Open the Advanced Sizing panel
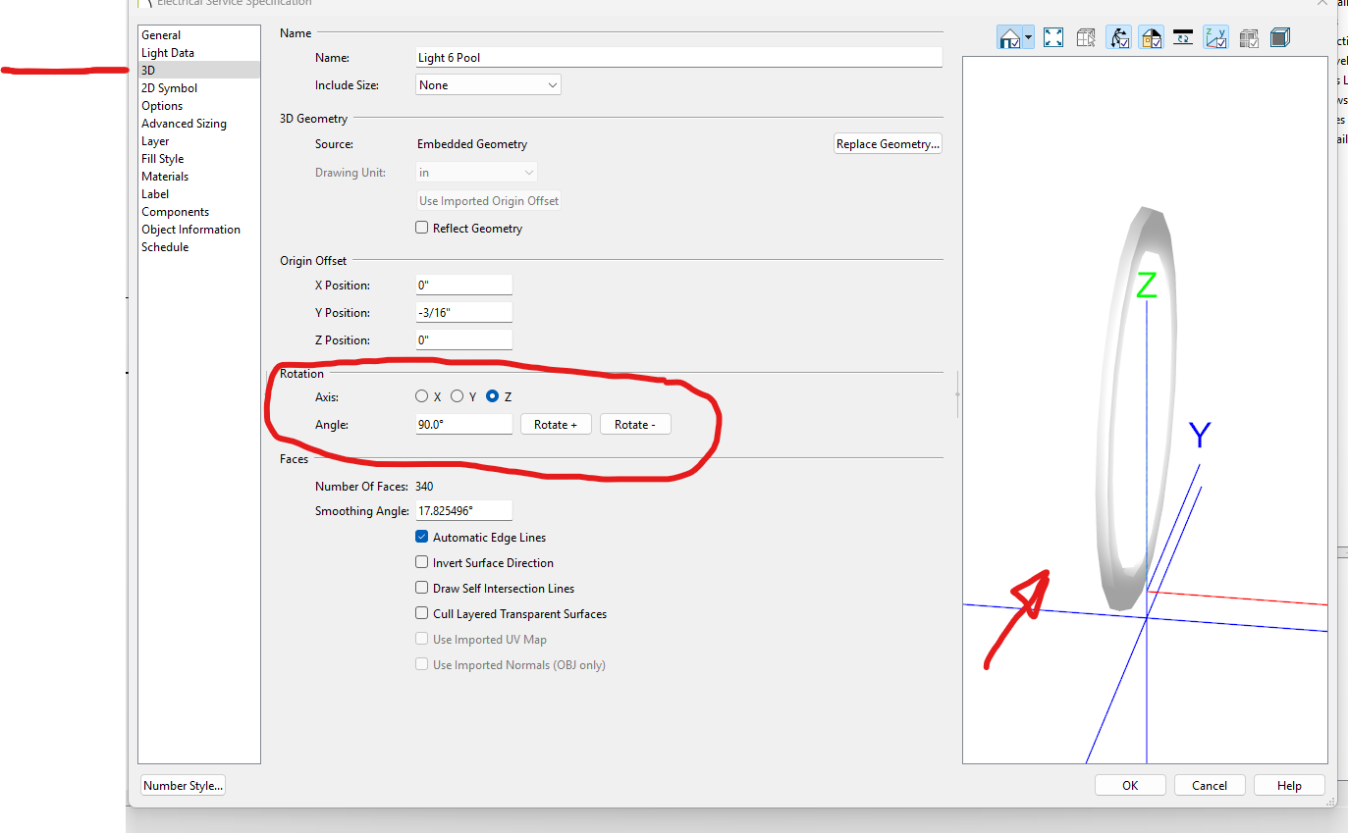 click(x=199, y=124)
